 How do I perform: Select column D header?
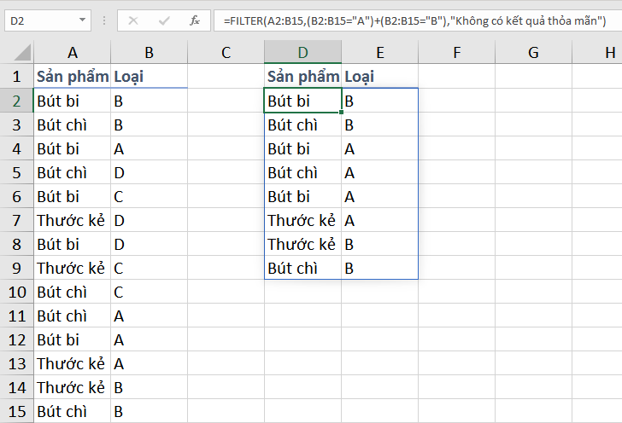coord(302,53)
